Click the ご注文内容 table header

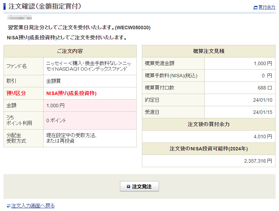70,51
